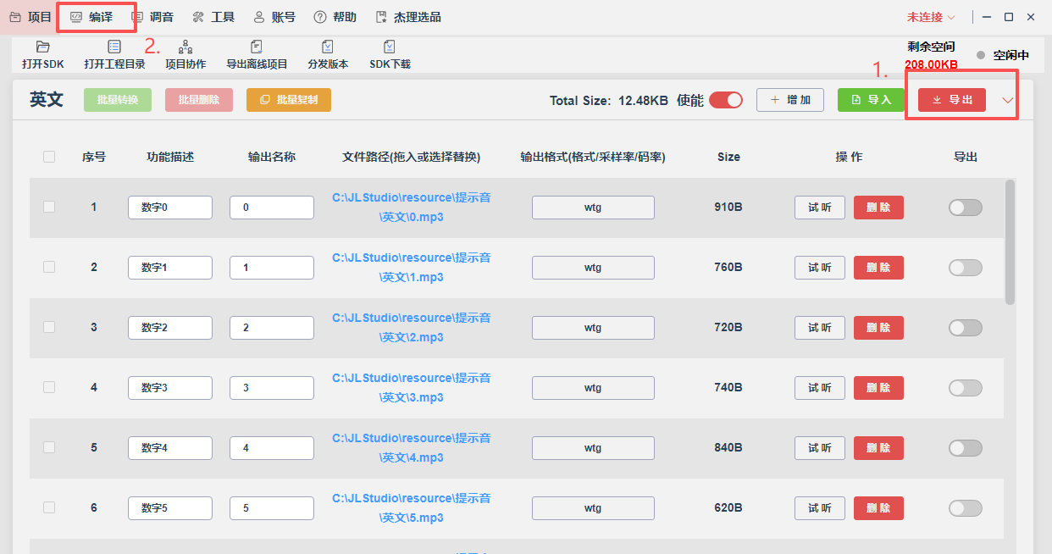Open file path link for 英文\2.mp3
This screenshot has width=1052, height=554.
click(x=412, y=328)
